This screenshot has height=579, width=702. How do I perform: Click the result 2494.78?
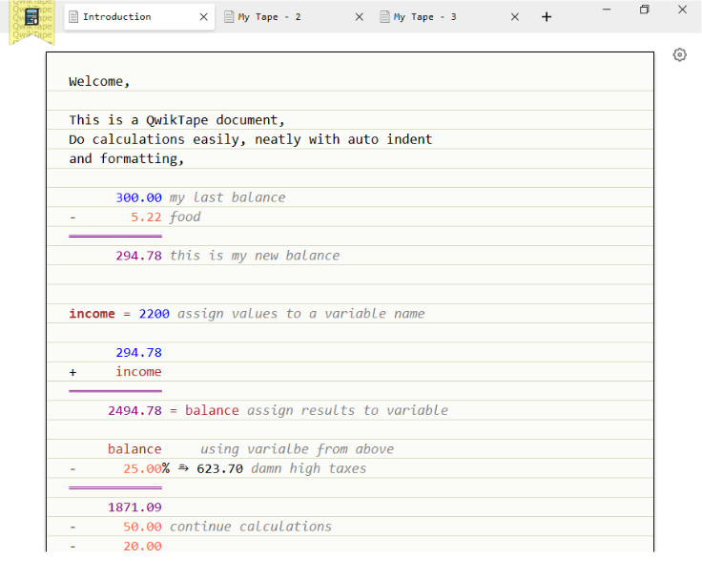[x=134, y=410]
